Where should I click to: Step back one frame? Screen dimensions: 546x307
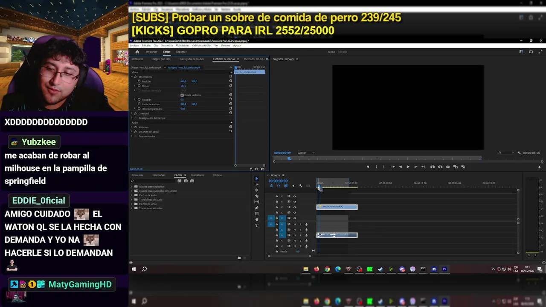pyautogui.click(x=400, y=167)
